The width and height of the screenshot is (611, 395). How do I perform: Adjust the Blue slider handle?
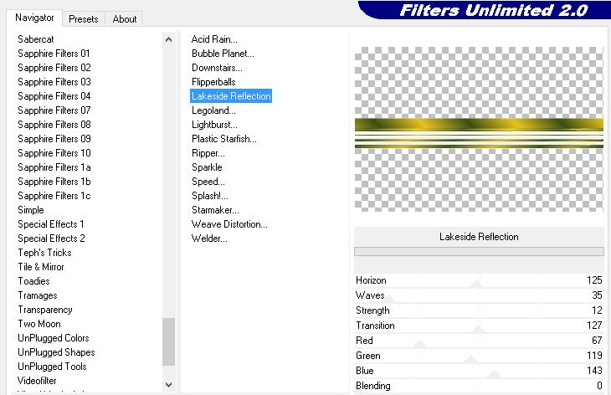pos(494,374)
